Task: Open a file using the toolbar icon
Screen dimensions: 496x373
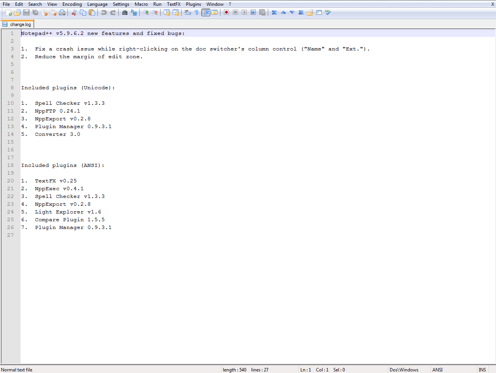Action: pyautogui.click(x=17, y=12)
